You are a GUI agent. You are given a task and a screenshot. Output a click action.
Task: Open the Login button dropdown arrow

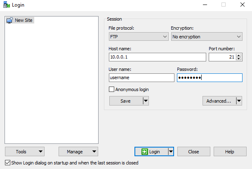coord(171,152)
